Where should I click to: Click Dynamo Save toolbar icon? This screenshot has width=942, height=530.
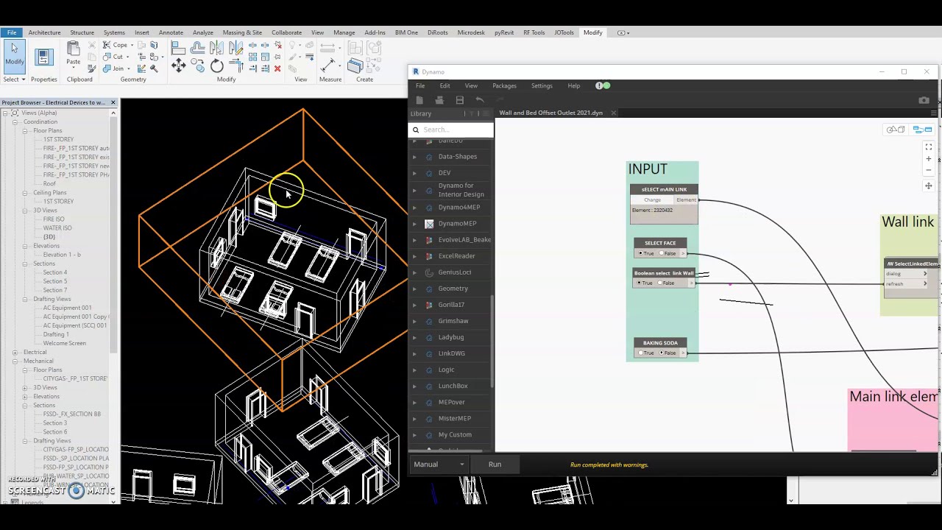click(459, 100)
